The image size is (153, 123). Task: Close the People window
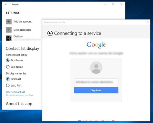click(x=121, y=4)
